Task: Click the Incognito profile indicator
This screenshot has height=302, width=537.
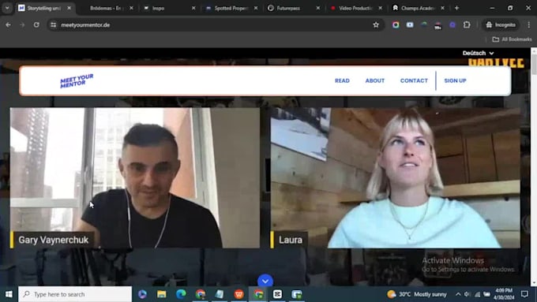Action: [501, 24]
